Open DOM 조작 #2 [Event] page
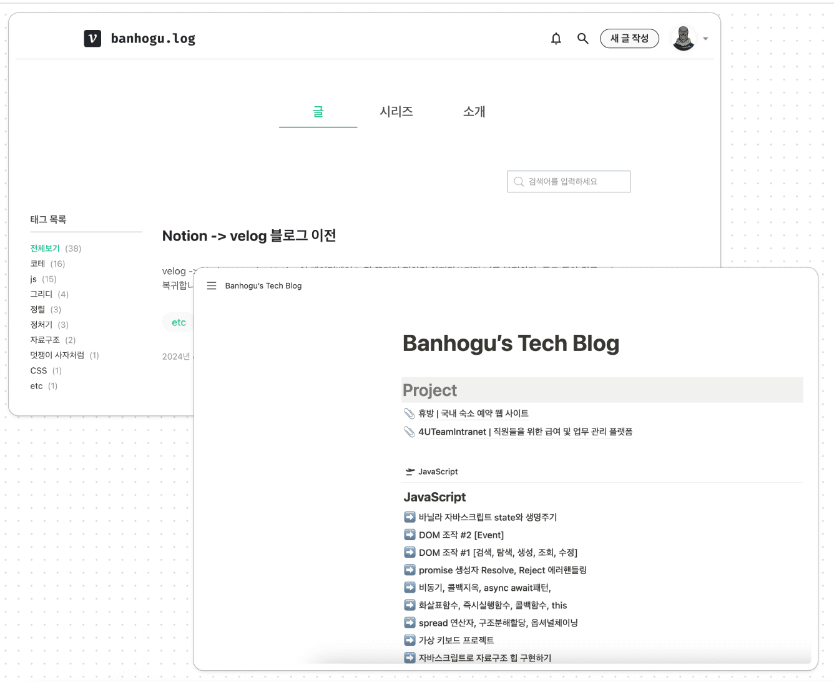The height and width of the screenshot is (682, 834). [461, 535]
